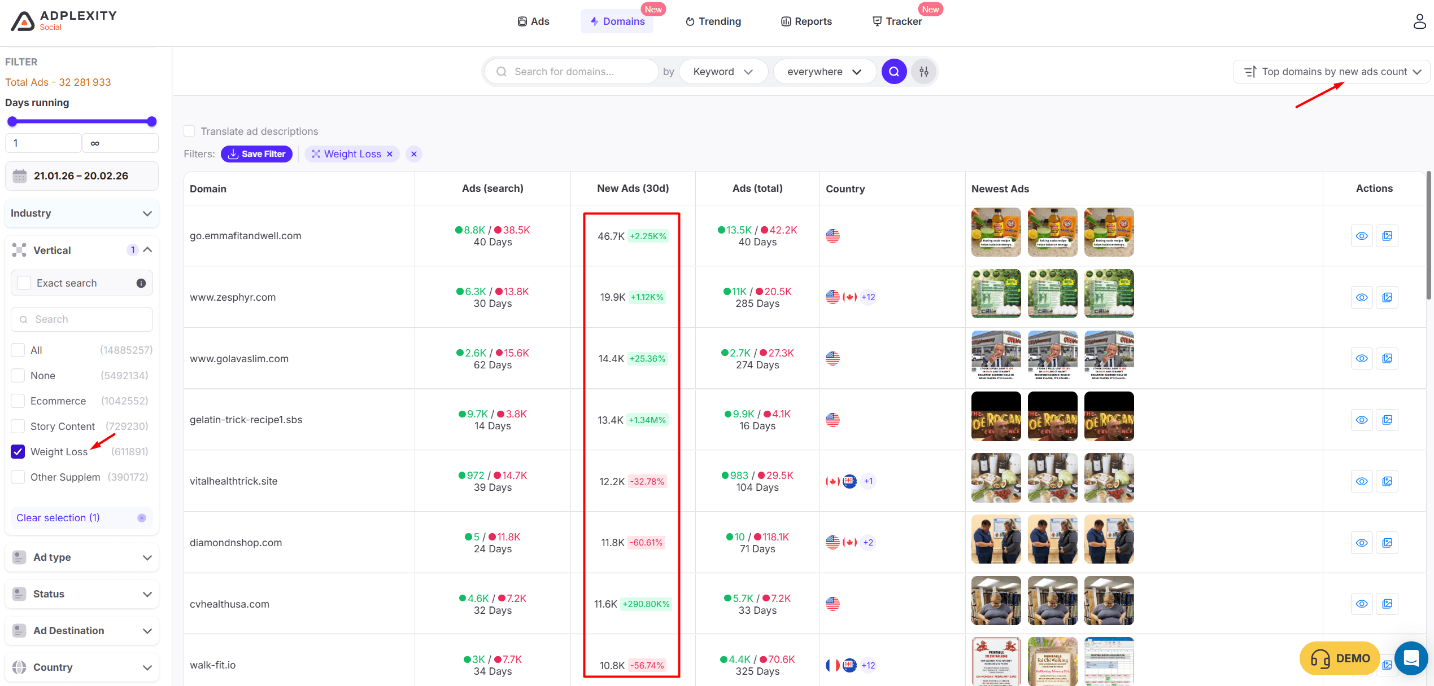Switch to the Trending tab
Image resolution: width=1434 pixels, height=686 pixels.
pyautogui.click(x=713, y=21)
